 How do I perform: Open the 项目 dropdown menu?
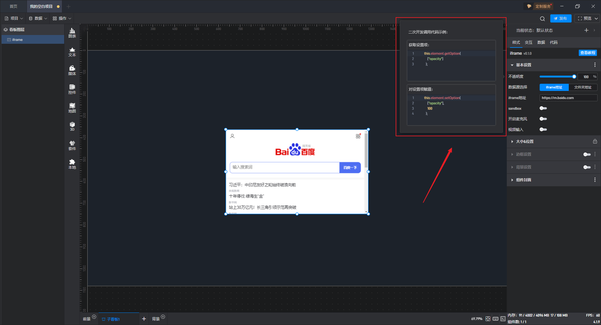(14, 18)
